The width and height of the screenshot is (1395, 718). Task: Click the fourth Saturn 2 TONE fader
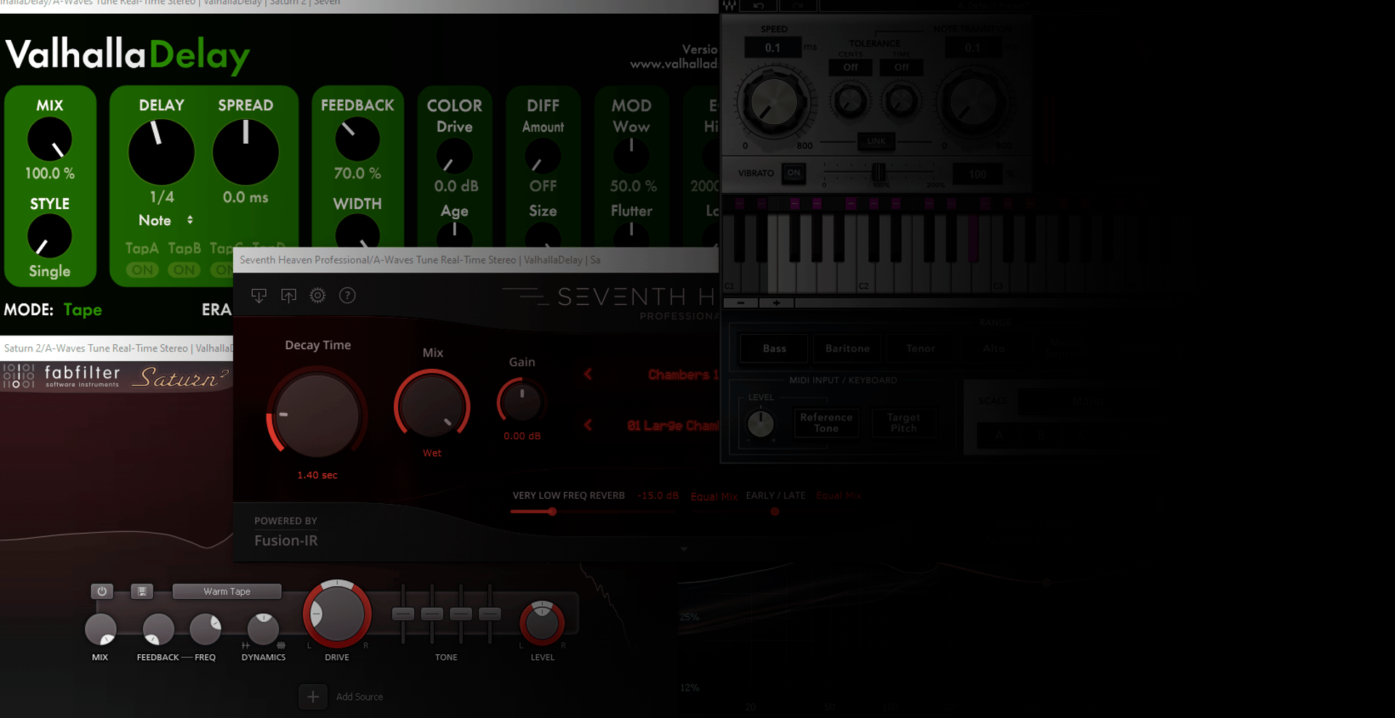[x=490, y=614]
